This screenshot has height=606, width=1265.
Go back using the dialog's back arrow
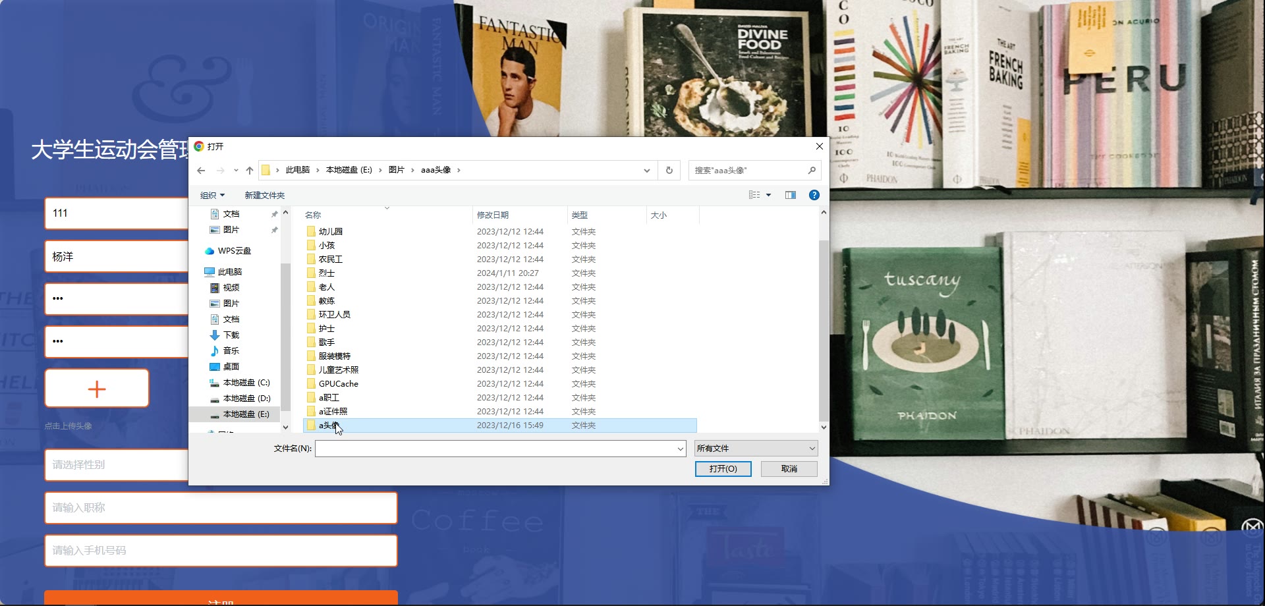tap(201, 171)
